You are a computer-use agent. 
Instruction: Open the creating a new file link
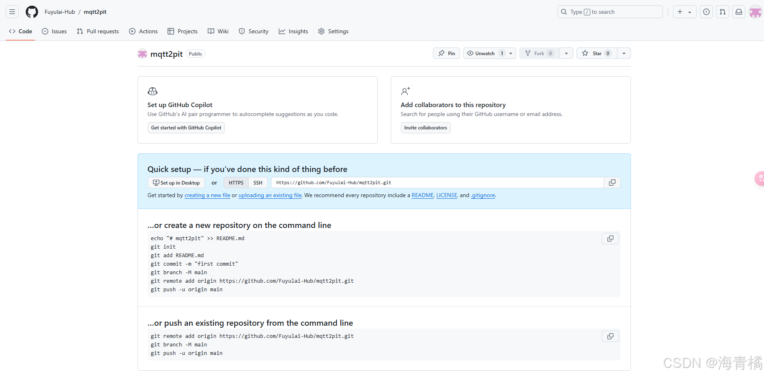coord(207,195)
